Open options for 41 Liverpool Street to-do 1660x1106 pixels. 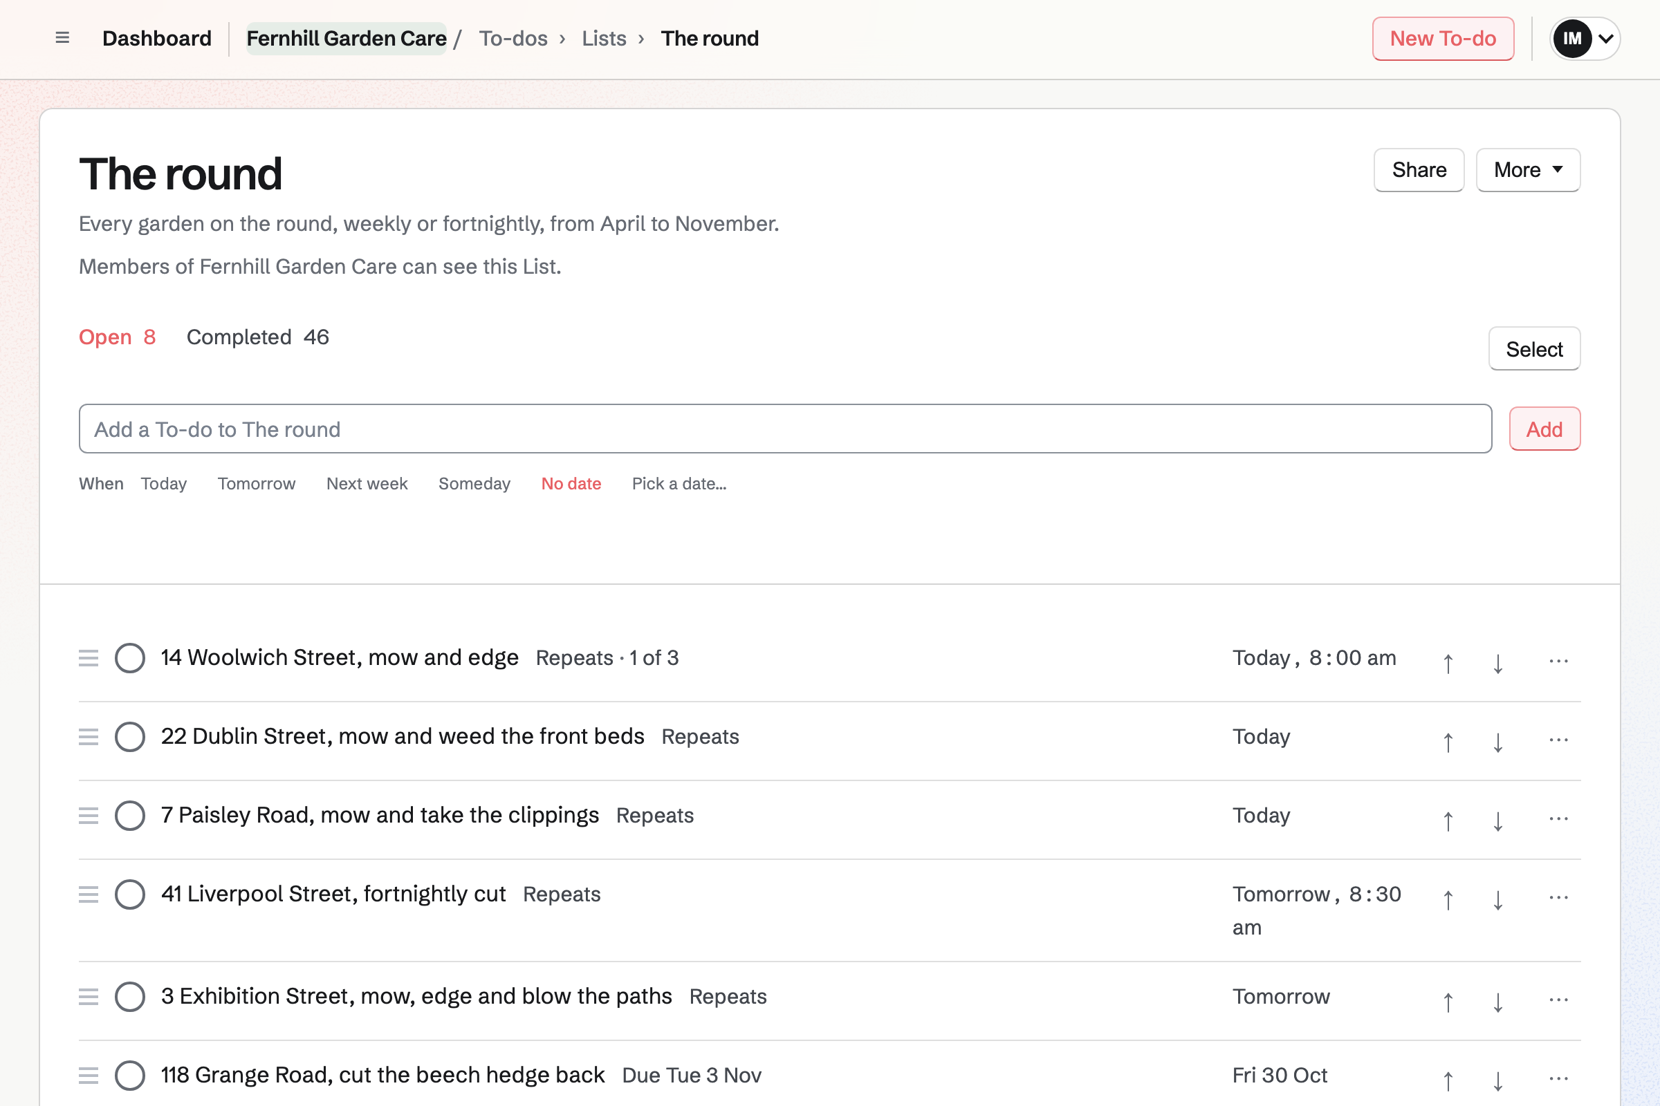coord(1558,898)
